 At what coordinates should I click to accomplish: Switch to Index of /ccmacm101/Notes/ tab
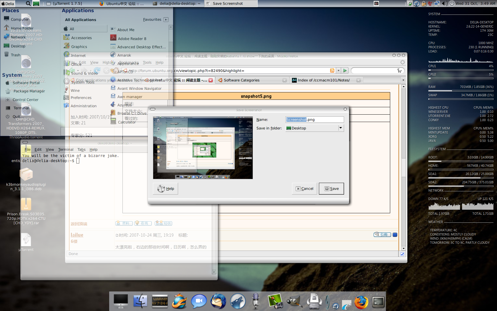coord(326,80)
